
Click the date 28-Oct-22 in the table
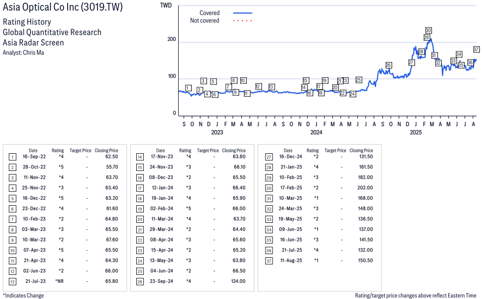pos(34,167)
